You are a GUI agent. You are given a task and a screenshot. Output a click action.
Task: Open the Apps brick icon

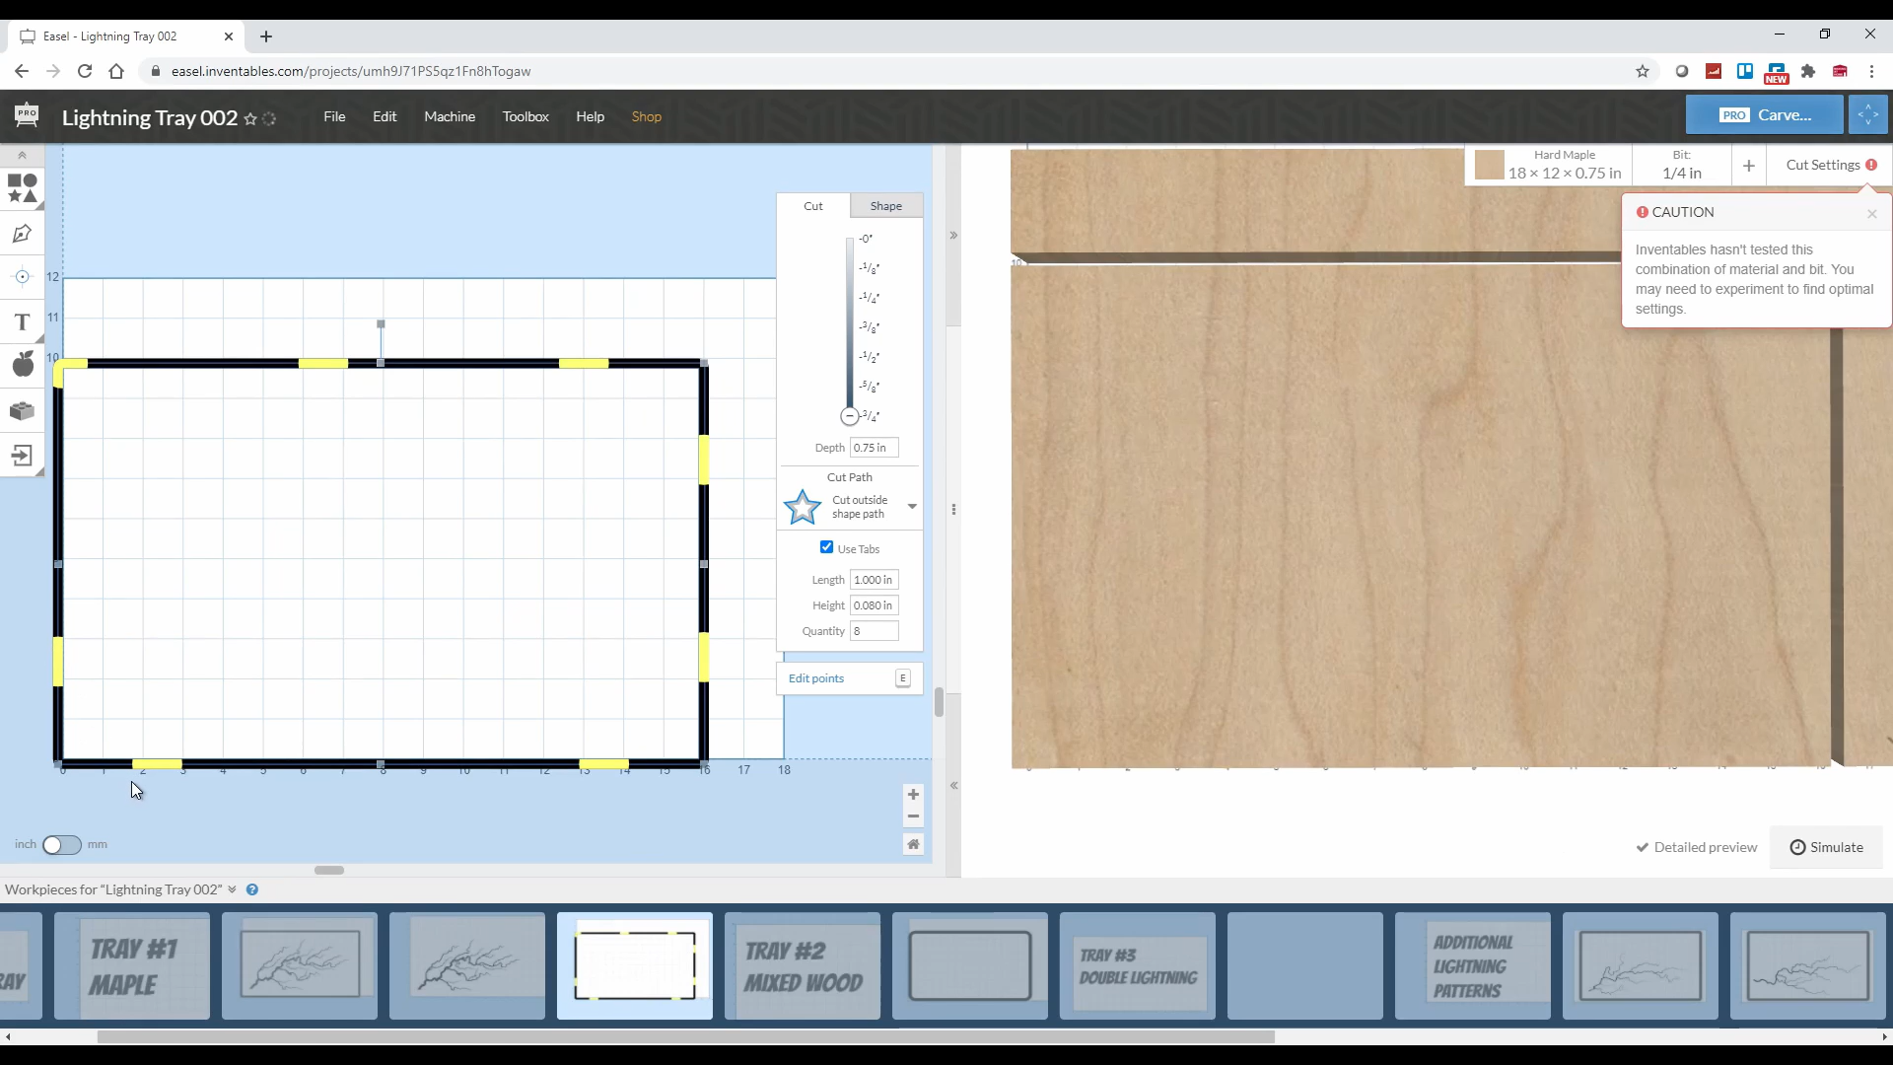(x=22, y=410)
